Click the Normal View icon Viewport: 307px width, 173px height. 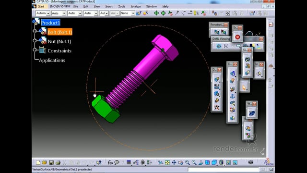click(x=201, y=162)
